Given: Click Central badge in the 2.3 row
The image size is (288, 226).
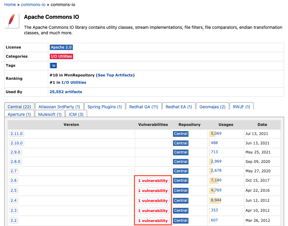Looking at the screenshot, I should tap(181, 211).
